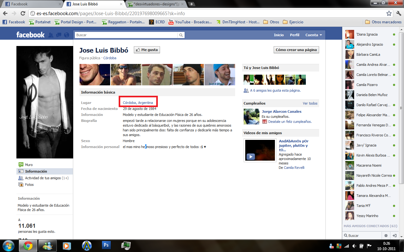Open the Windows Start button
This screenshot has width=404, height=252.
8,245
